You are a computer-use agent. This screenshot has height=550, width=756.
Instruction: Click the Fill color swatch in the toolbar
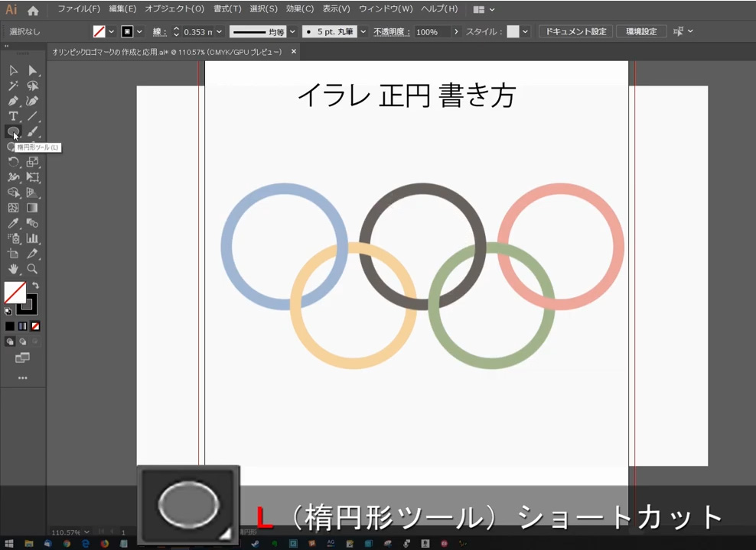[x=15, y=293]
